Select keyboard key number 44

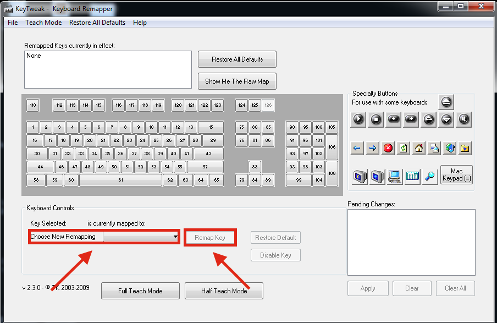[40, 167]
